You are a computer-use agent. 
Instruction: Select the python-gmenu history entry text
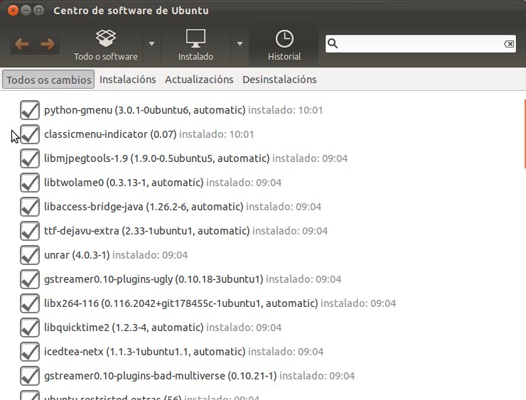(183, 110)
